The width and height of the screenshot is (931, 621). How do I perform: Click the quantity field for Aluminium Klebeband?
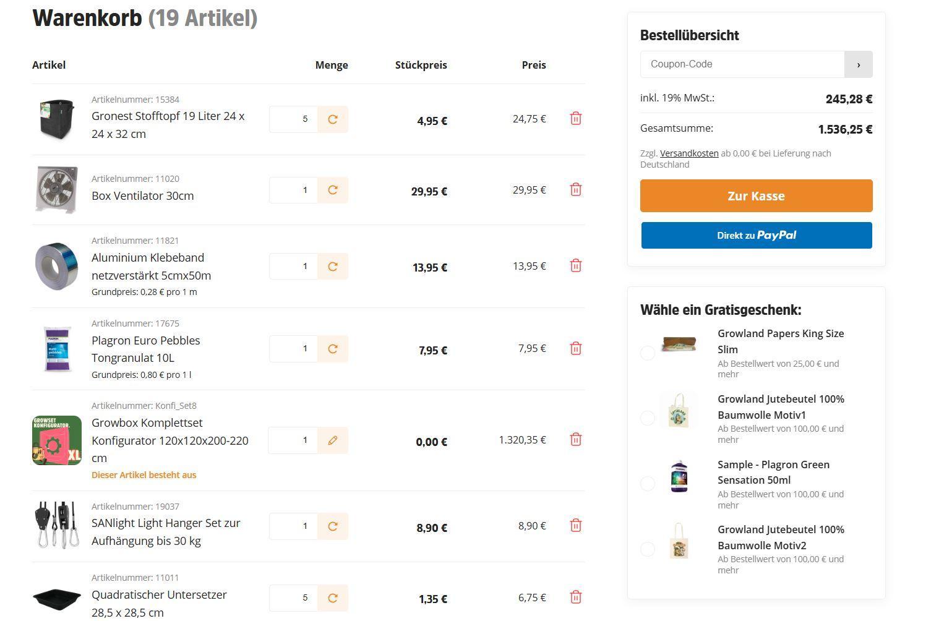[x=294, y=267]
